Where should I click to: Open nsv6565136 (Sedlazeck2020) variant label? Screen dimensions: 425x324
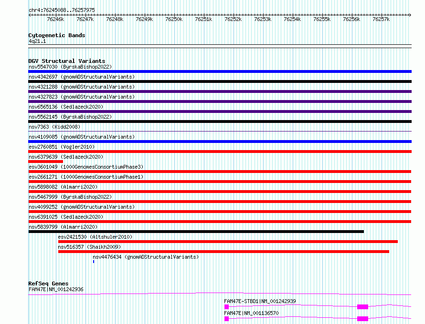coord(66,107)
